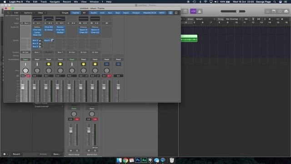291x164 pixels.
Task: Open the Bus 1 output slot on second strip
Action: (37, 52)
